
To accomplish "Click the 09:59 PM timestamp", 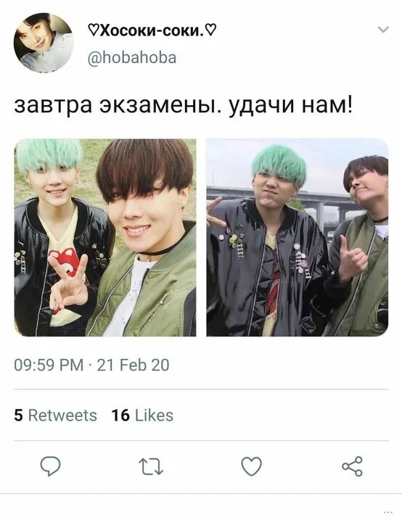I will [49, 365].
